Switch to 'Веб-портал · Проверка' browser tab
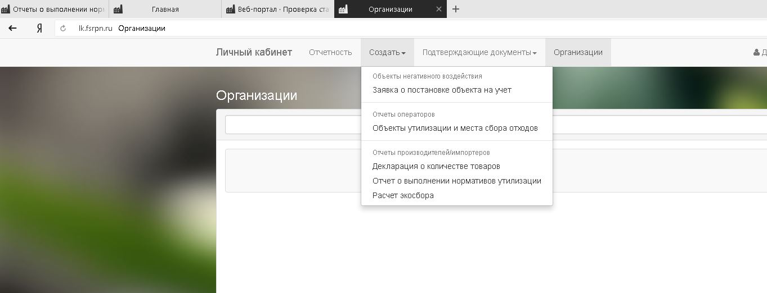The height and width of the screenshot is (293, 767). point(278,9)
